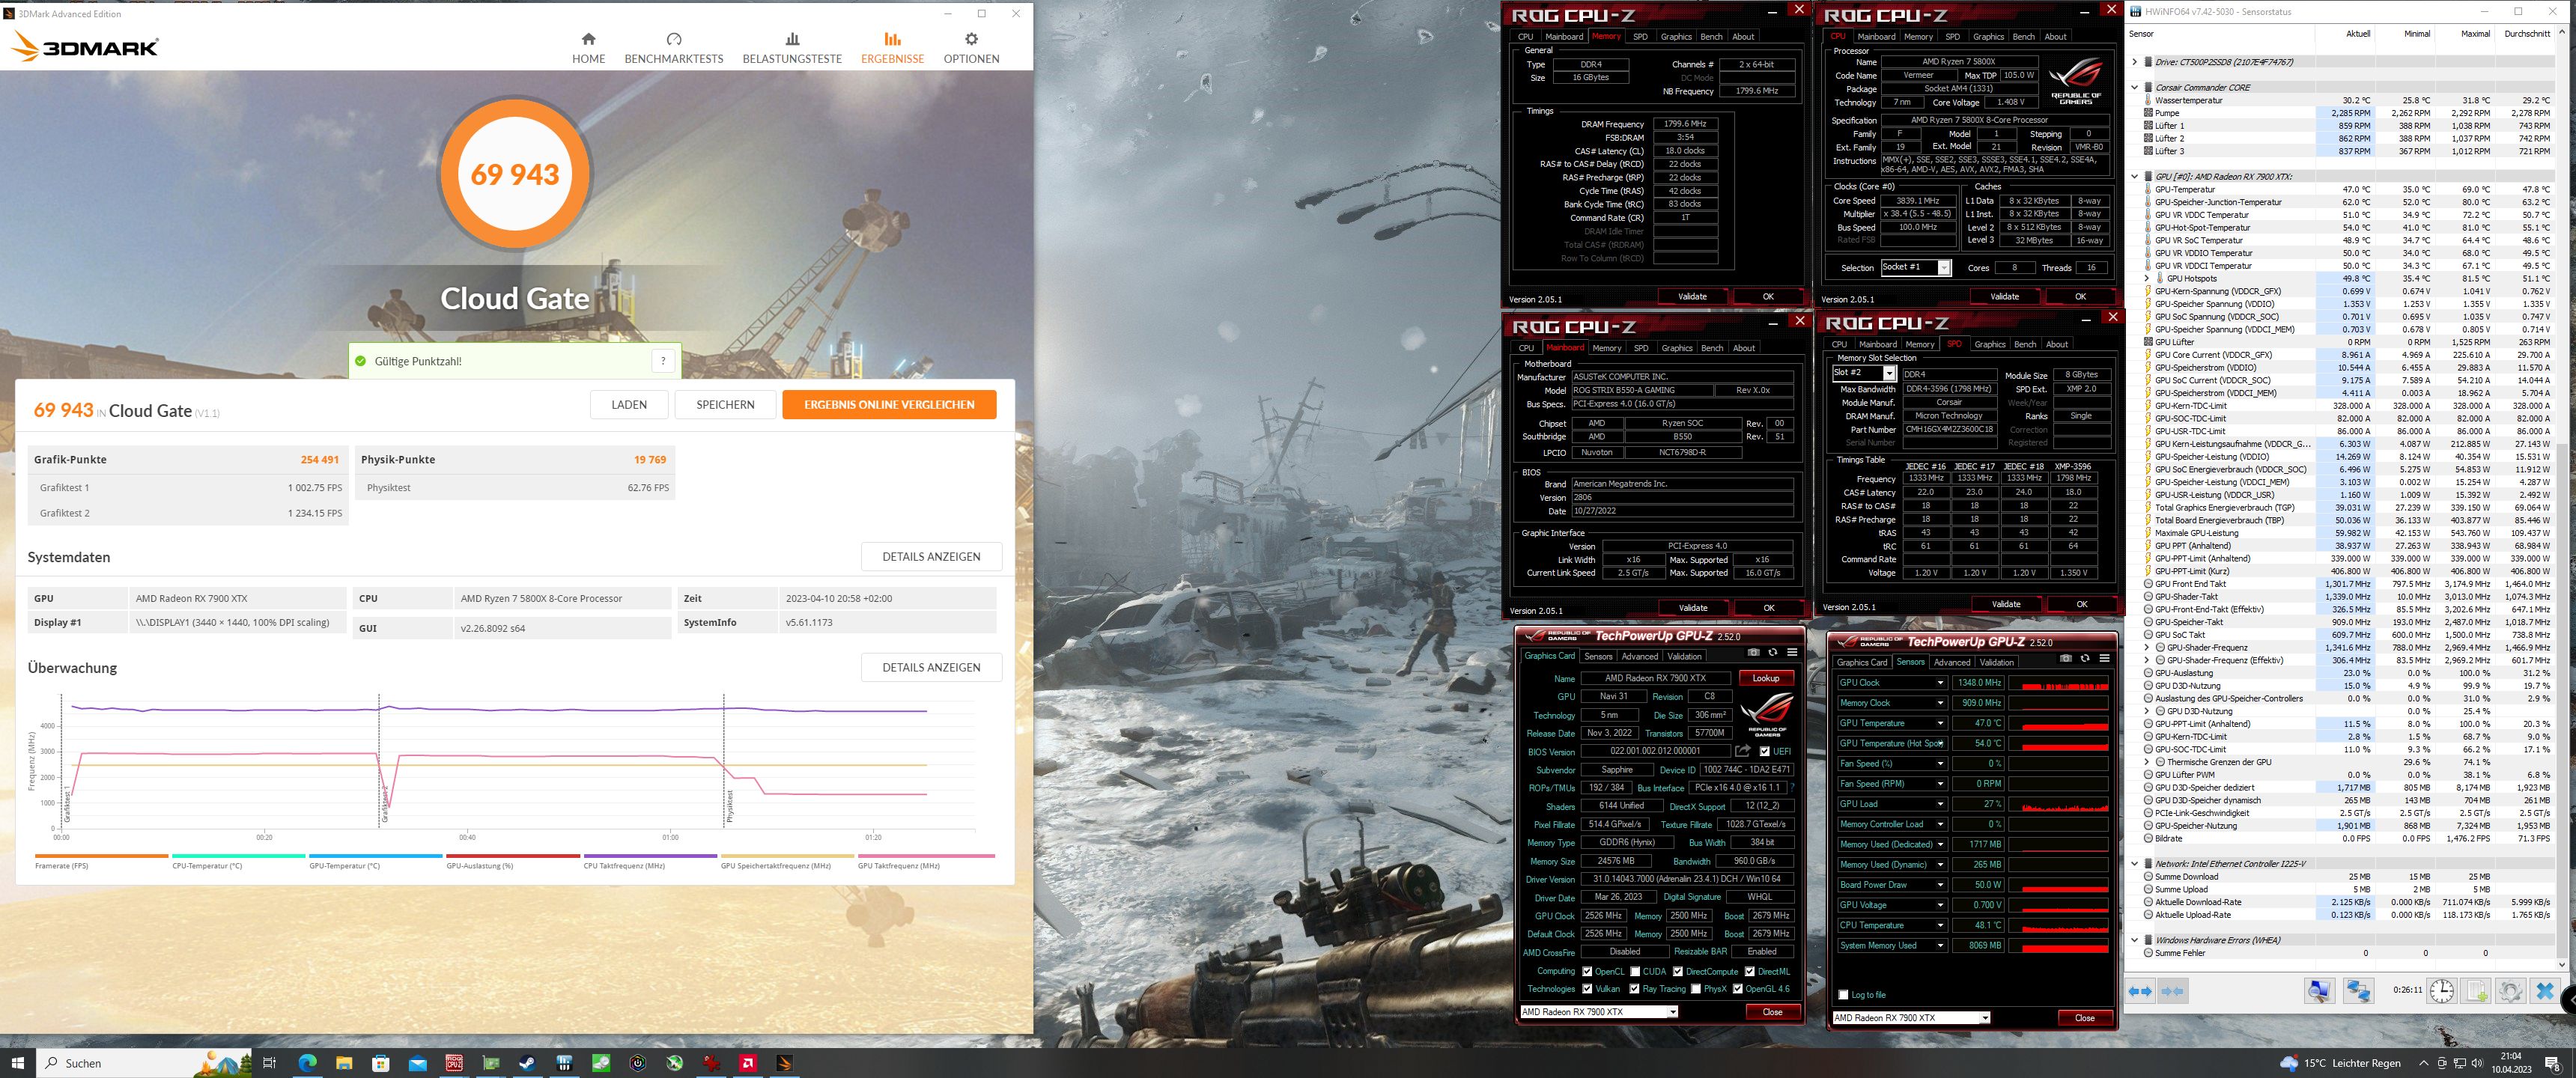Reset HWiNFO timer with the clock icon

(2442, 991)
